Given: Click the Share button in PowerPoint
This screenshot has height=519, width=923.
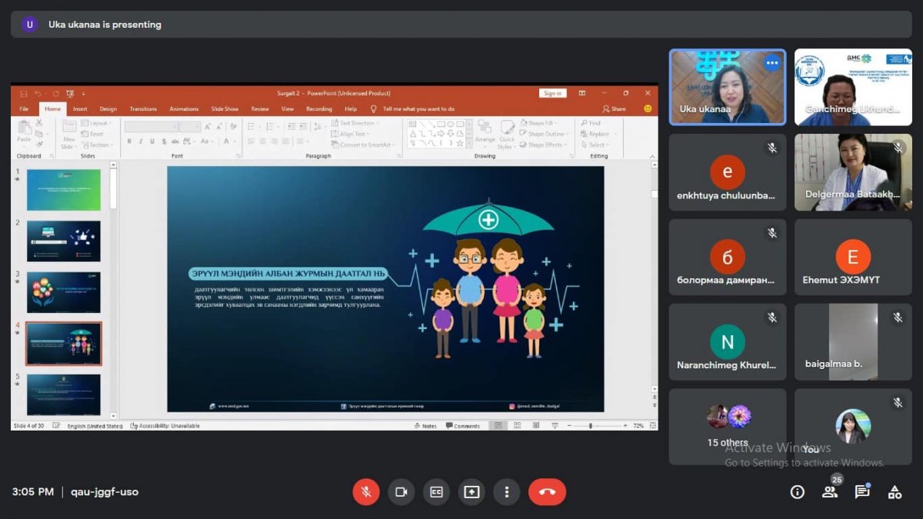Looking at the screenshot, I should (x=615, y=109).
